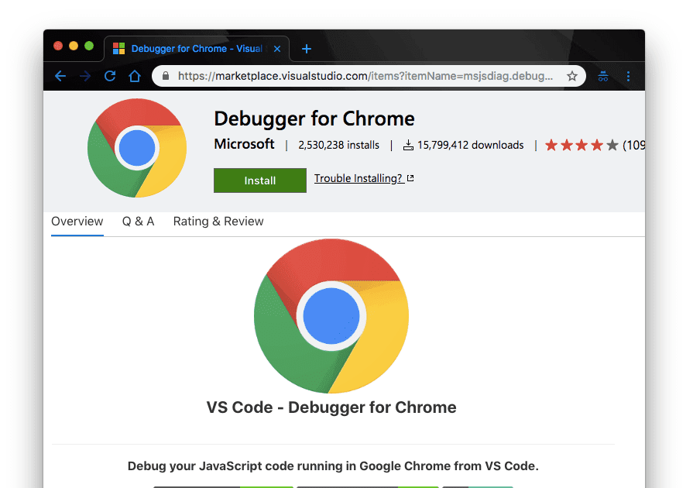Open the Chrome three-dot menu
Image resolution: width=693 pixels, height=488 pixels.
[628, 76]
